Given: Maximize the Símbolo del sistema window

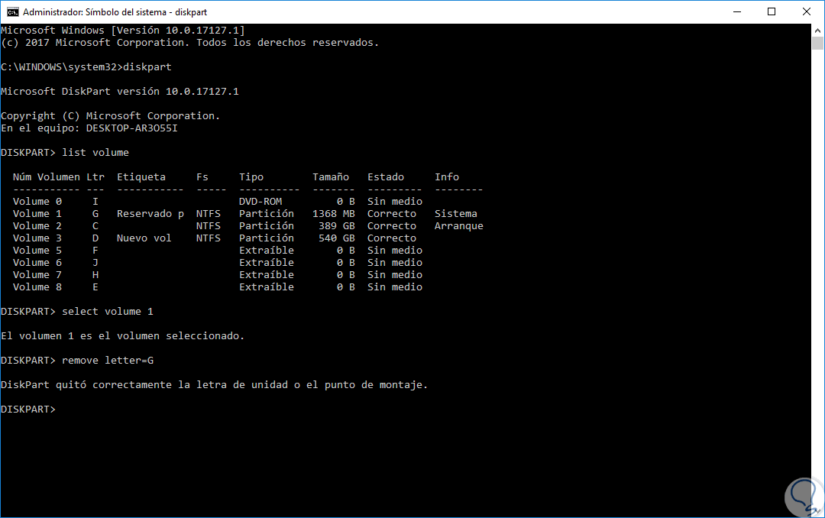Looking at the screenshot, I should 772,11.
